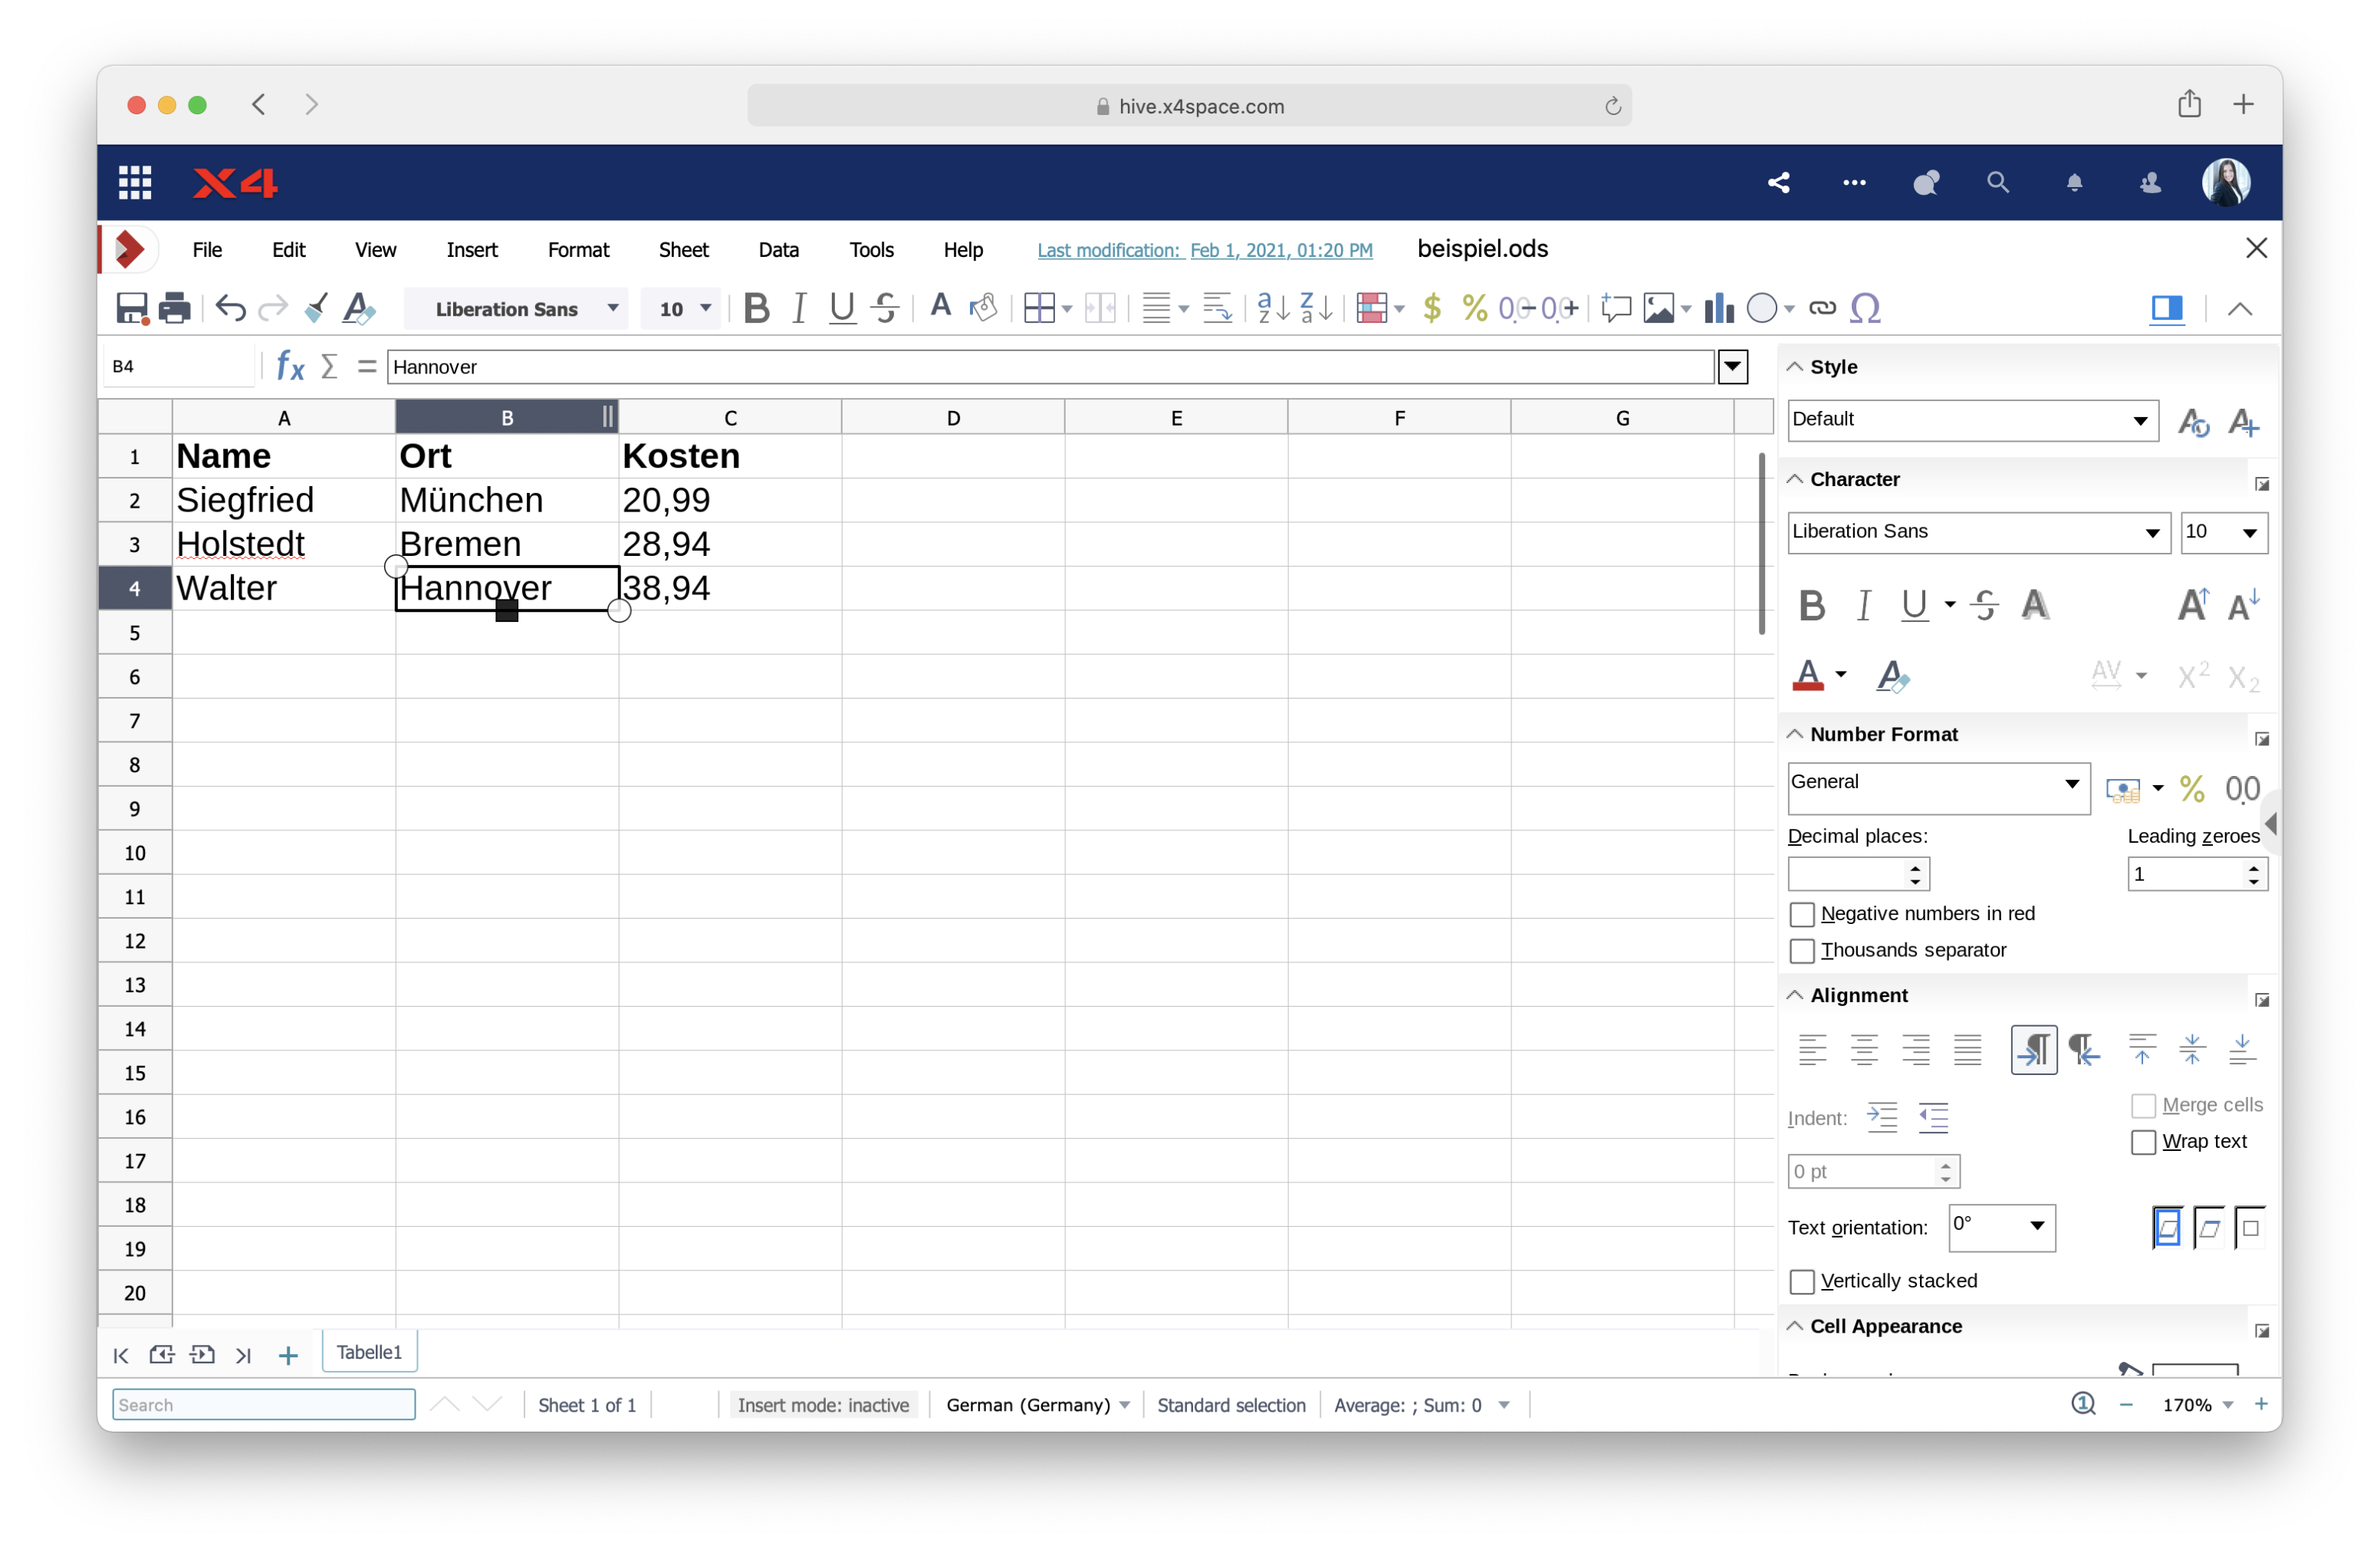Enable Negative numbers in red checkbox
This screenshot has width=2380, height=1552.
click(x=1802, y=914)
